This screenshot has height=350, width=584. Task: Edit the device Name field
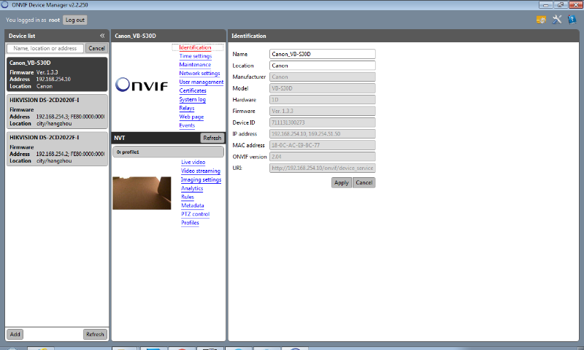pos(323,54)
